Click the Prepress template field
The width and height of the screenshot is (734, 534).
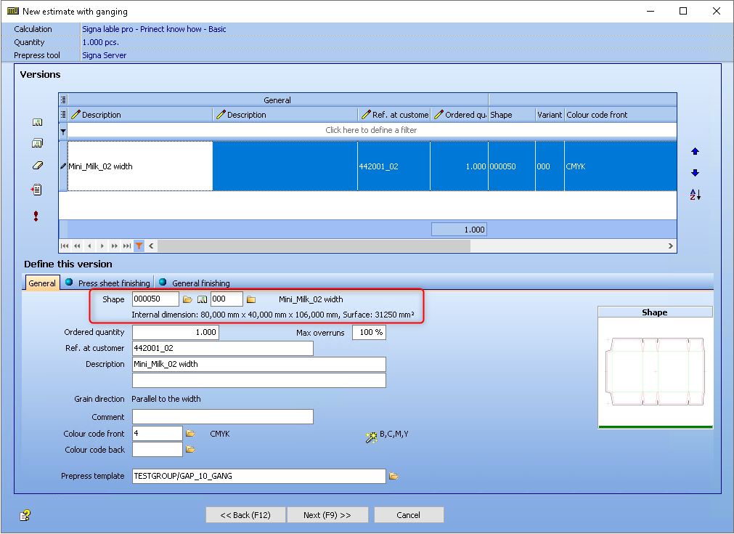point(259,476)
